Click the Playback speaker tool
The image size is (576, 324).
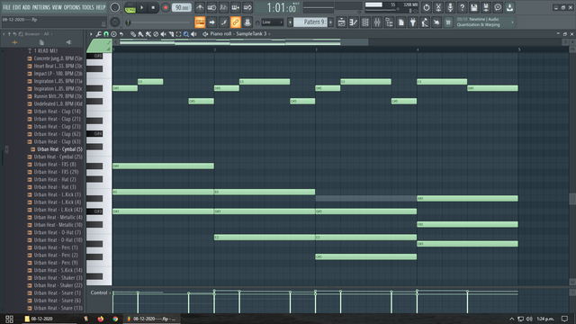(x=194, y=34)
